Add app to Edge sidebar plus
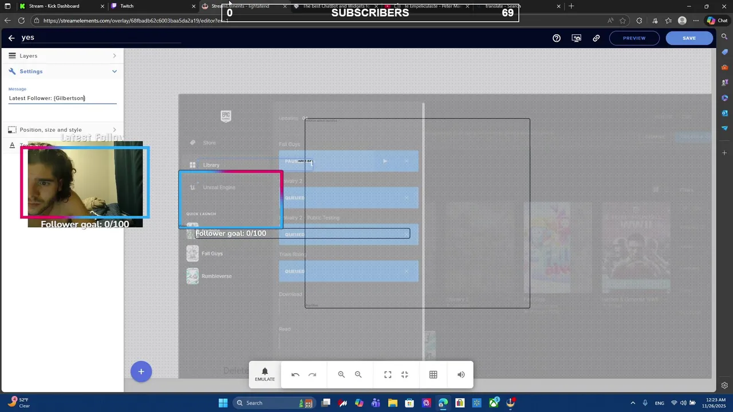The width and height of the screenshot is (733, 412). pyautogui.click(x=724, y=153)
